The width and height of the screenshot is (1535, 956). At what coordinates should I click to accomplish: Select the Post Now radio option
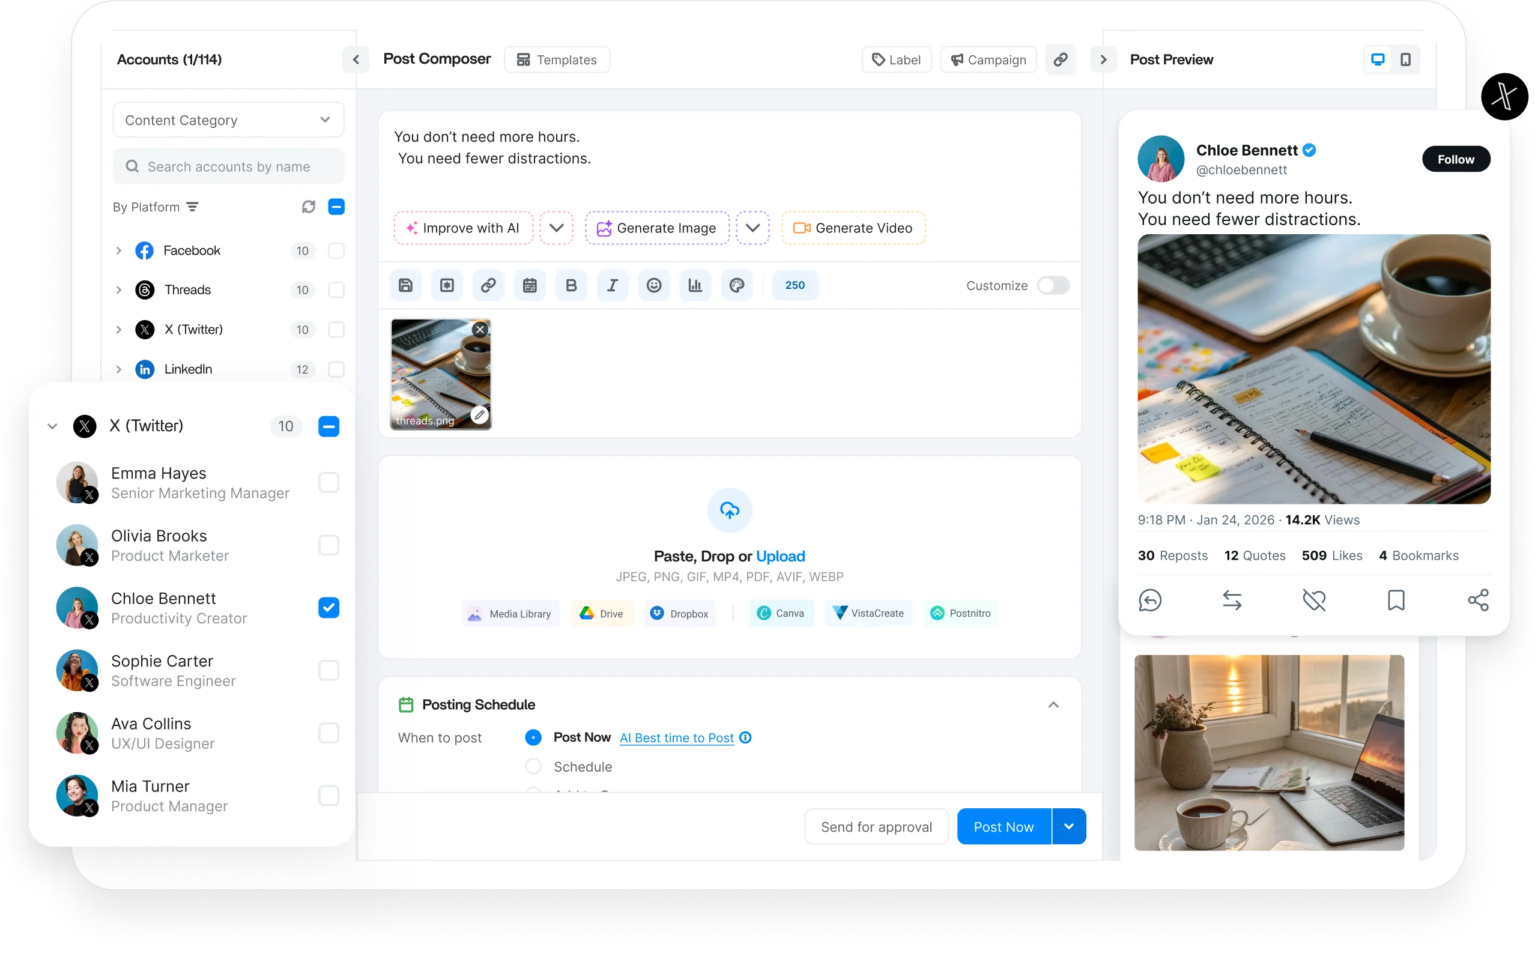(533, 738)
